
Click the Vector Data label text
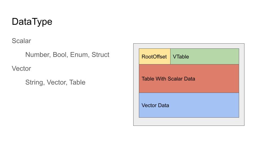pyautogui.click(x=155, y=105)
